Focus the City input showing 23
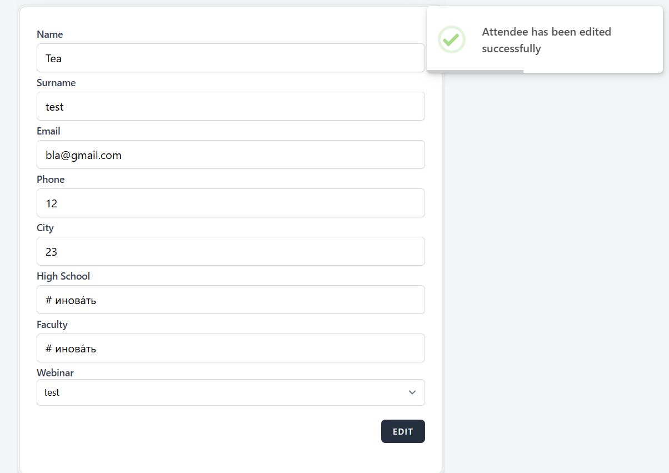The width and height of the screenshot is (669, 473). pos(231,252)
